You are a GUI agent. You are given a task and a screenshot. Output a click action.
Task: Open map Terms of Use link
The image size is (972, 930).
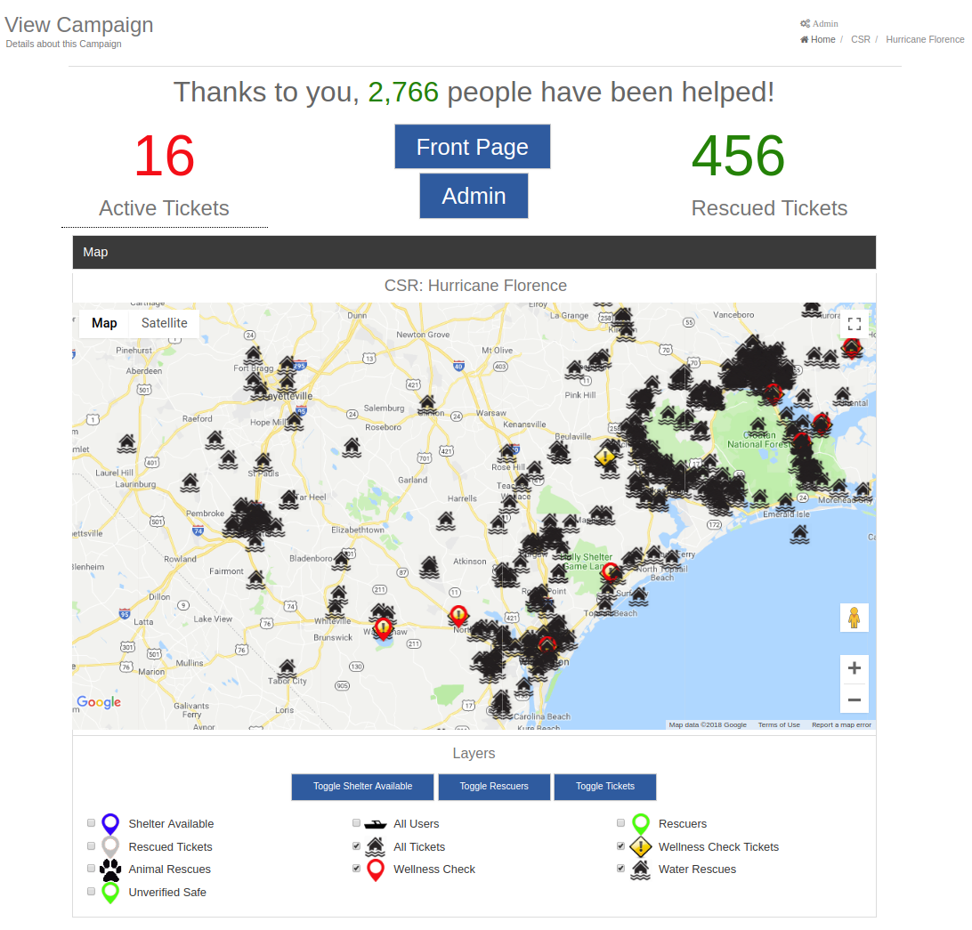pos(779,725)
